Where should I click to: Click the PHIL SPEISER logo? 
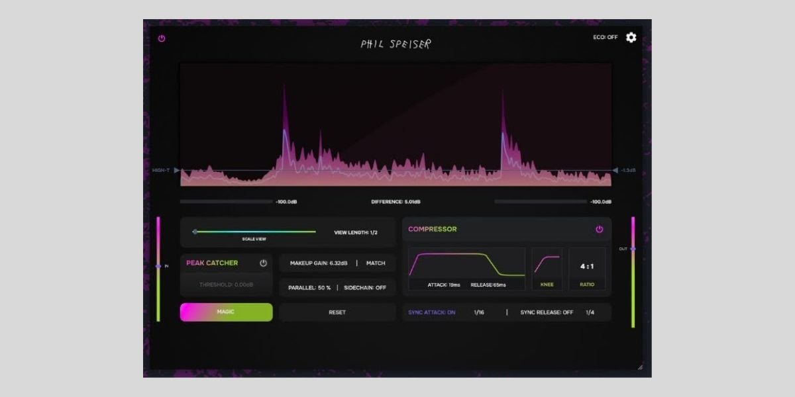click(396, 44)
